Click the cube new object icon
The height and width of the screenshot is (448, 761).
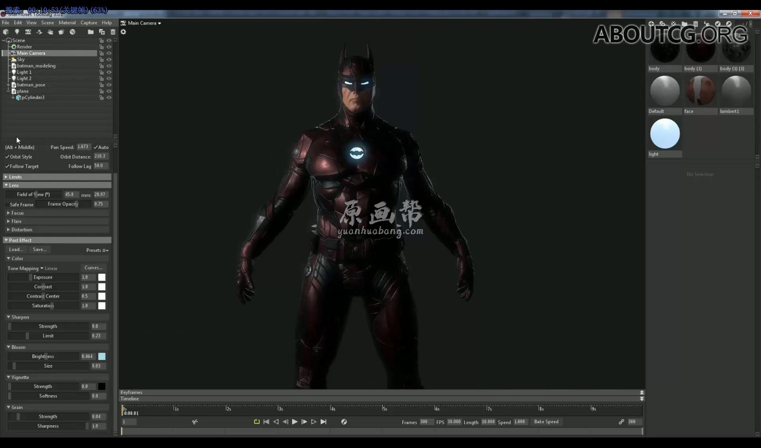(6, 32)
